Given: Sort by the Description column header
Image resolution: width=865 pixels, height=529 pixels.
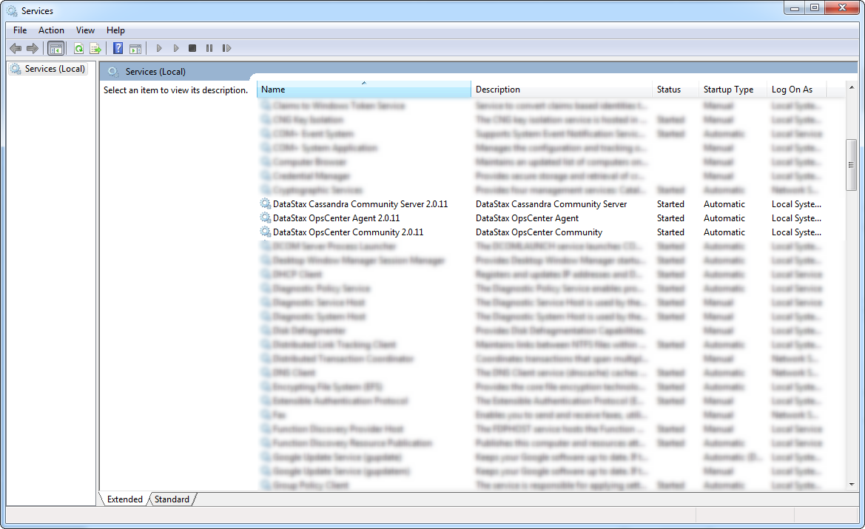Looking at the screenshot, I should click(x=562, y=90).
